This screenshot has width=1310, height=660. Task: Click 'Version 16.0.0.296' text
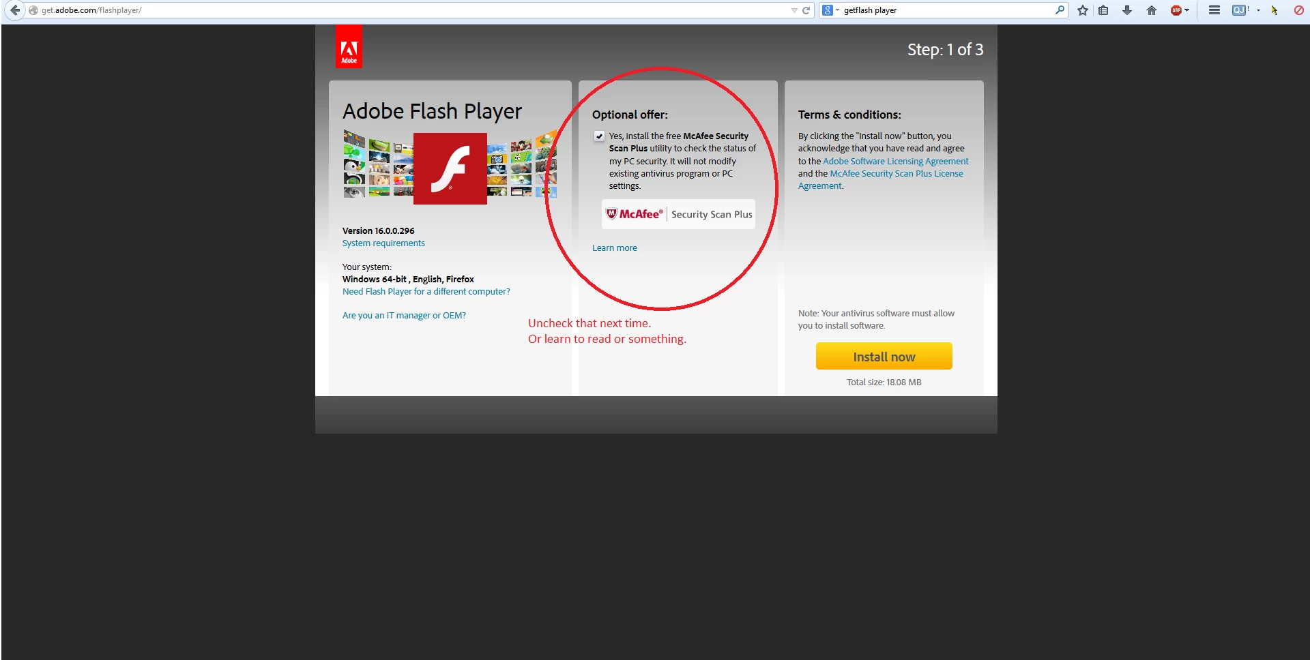coord(378,231)
